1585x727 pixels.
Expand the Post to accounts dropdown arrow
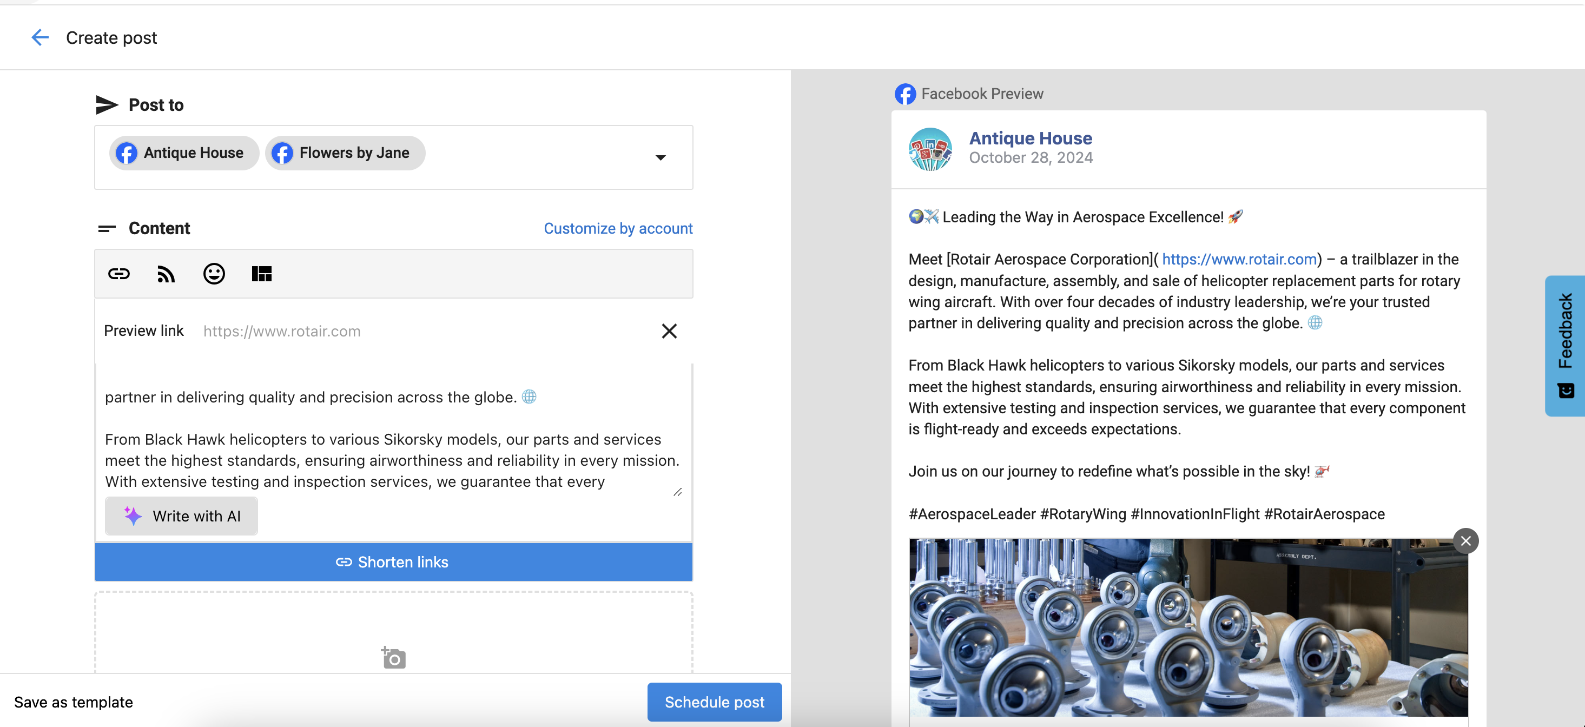coord(660,157)
